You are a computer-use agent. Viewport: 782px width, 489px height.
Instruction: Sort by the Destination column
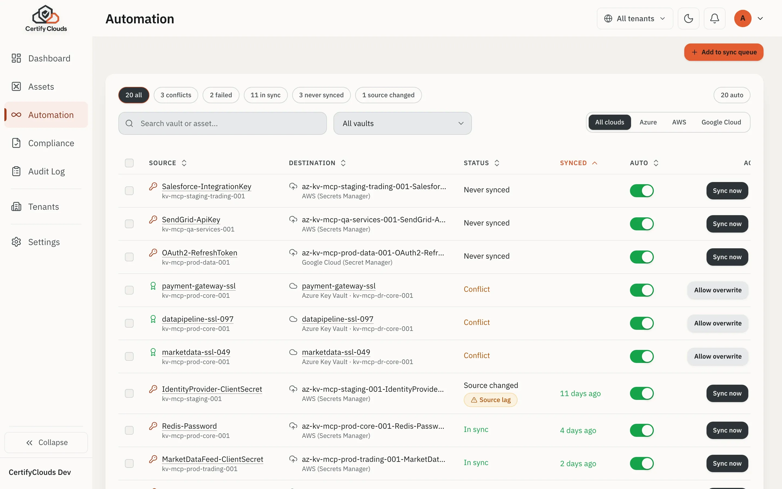tap(317, 163)
